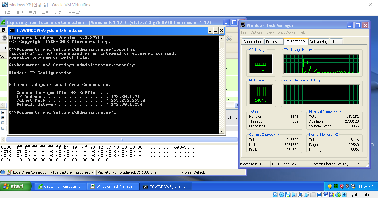Screen dimensions: 378x198
Task: Click VirtualBox hard disk activity indicator
Action: click(275, 195)
